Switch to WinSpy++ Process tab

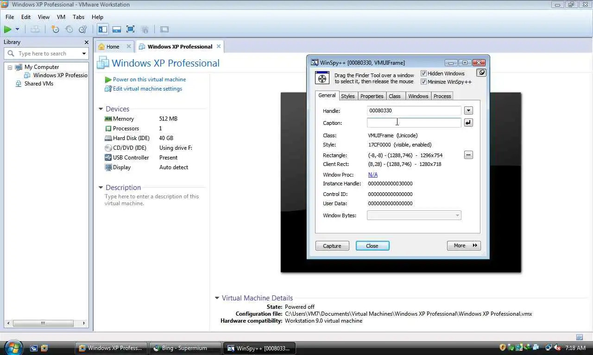click(442, 96)
